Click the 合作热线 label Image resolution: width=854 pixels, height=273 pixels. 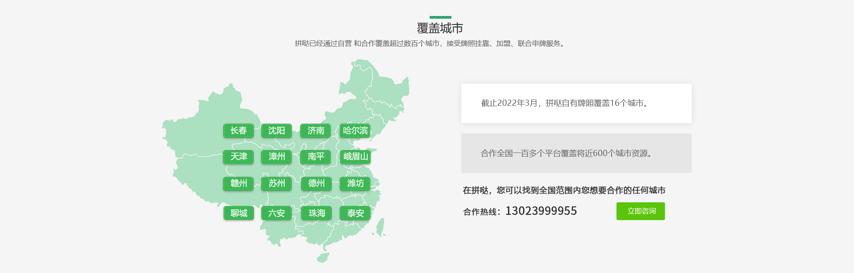point(482,212)
